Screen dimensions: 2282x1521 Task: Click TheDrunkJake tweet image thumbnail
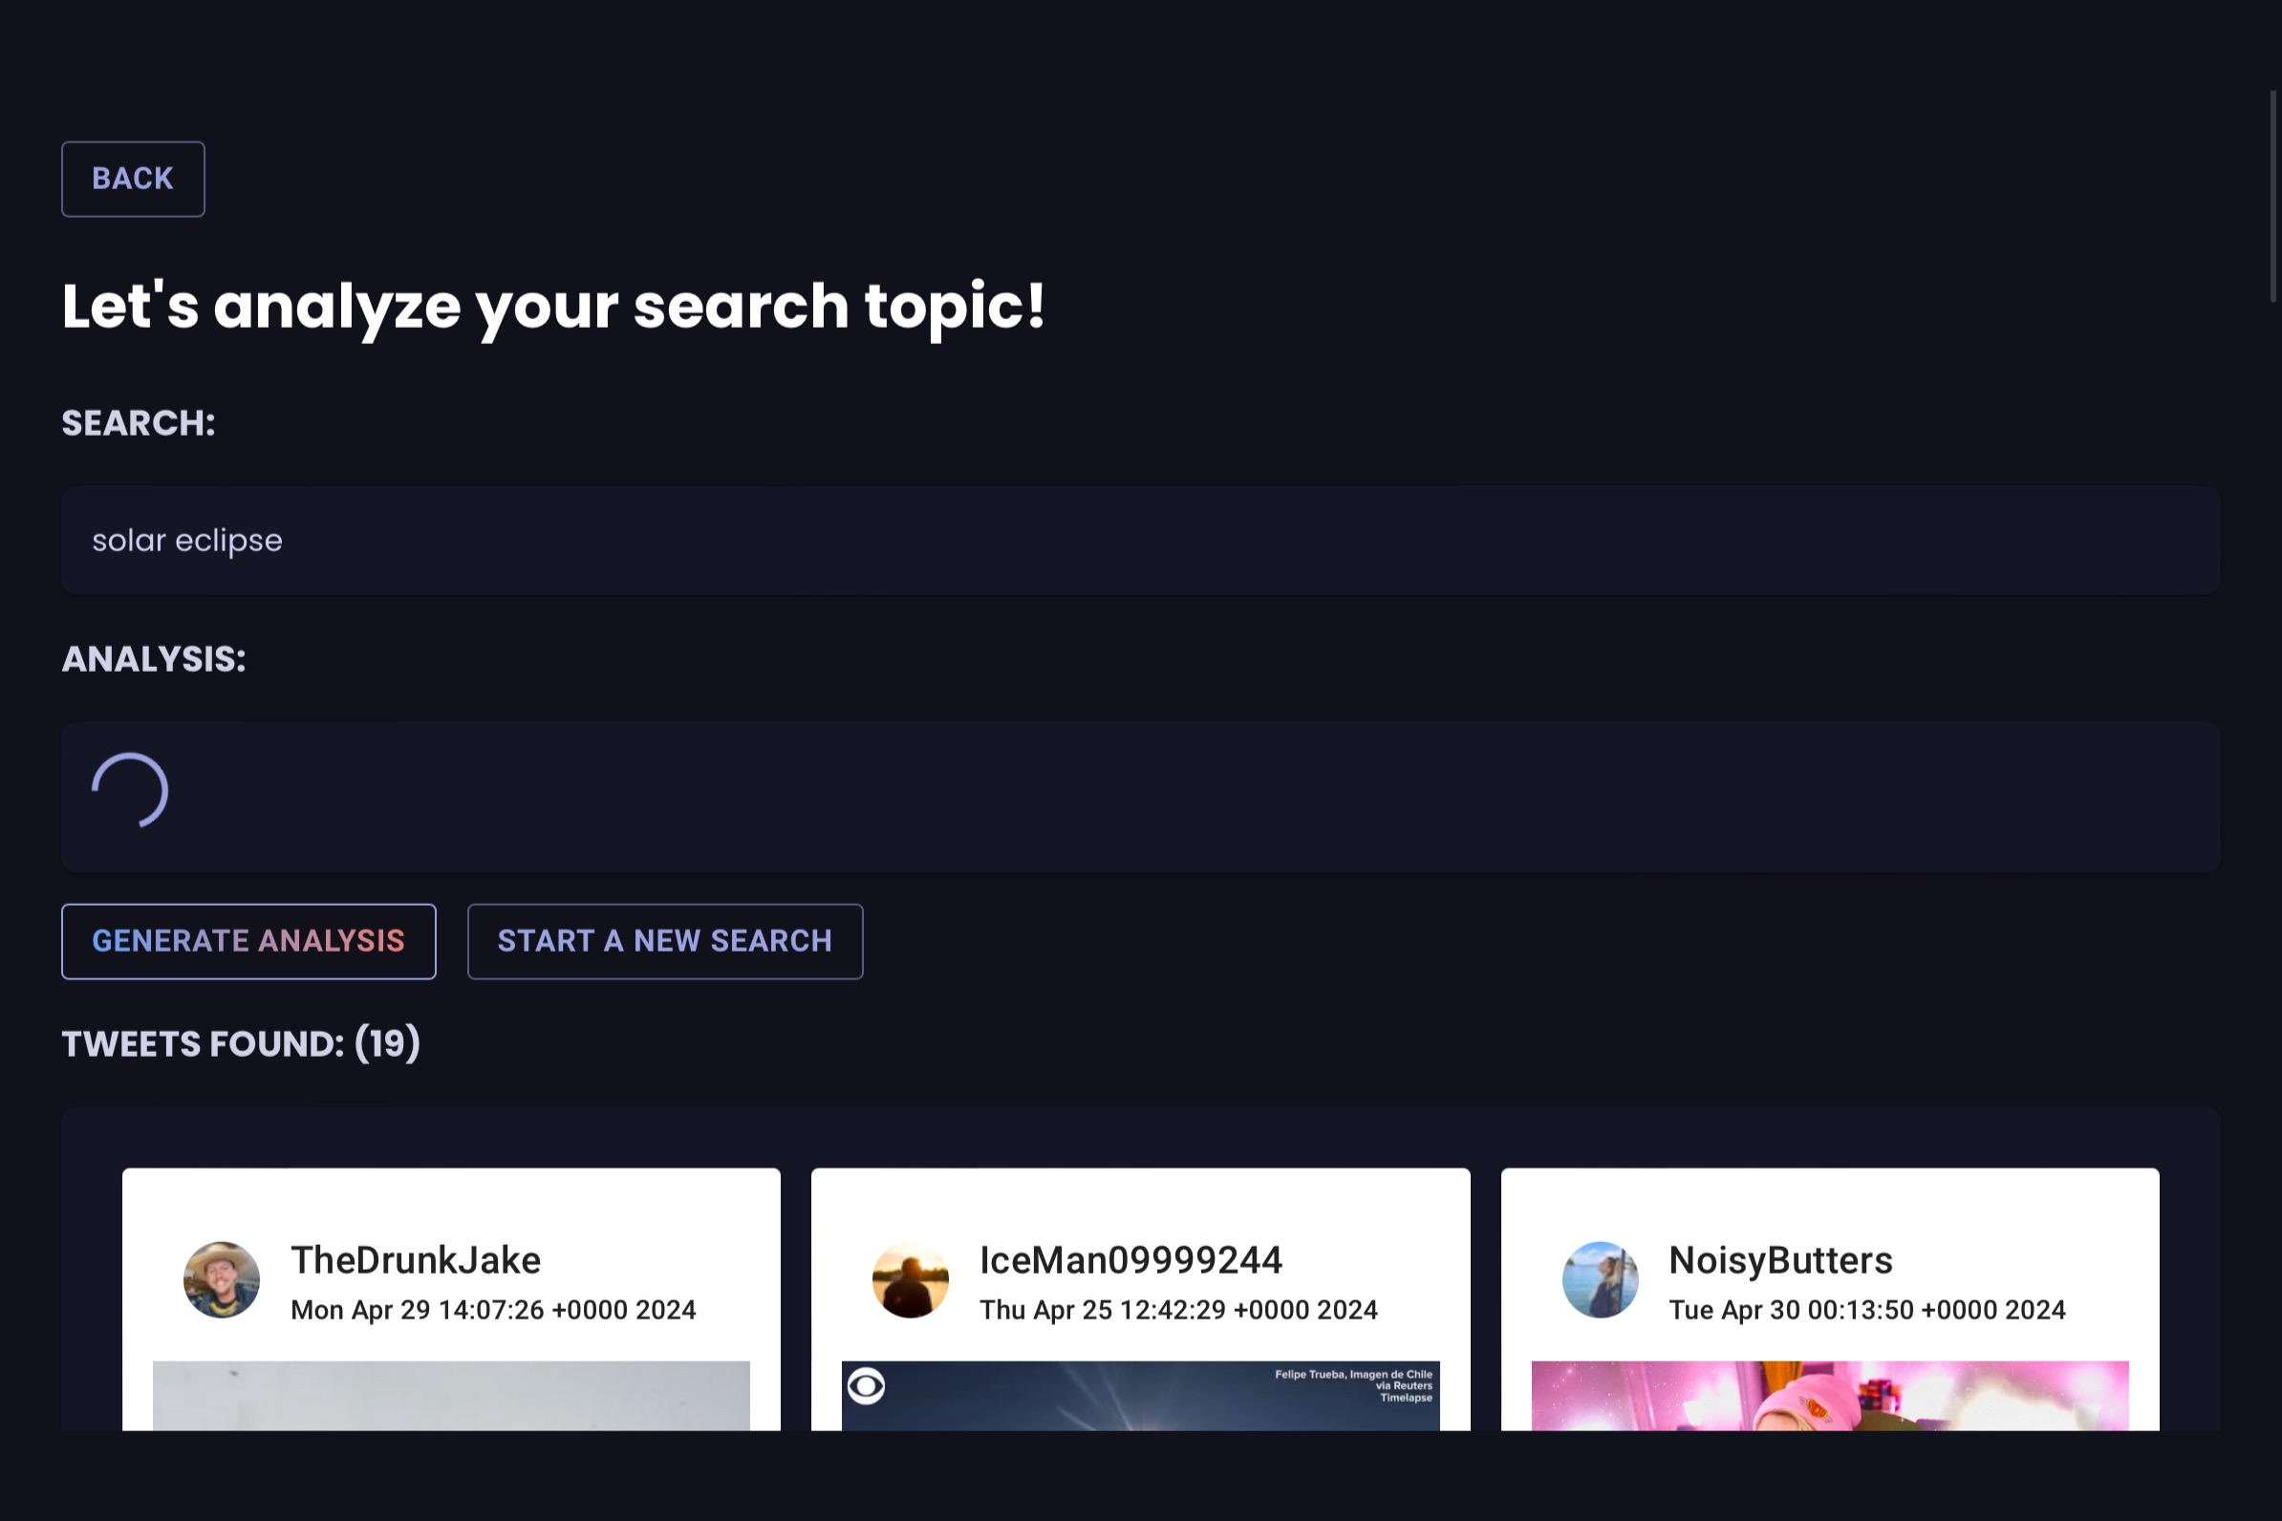click(451, 1395)
